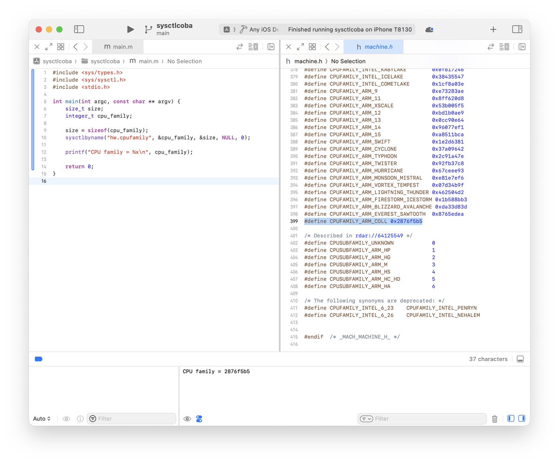Run the sysctlcoba project
The height and width of the screenshot is (464, 559).
130,29
